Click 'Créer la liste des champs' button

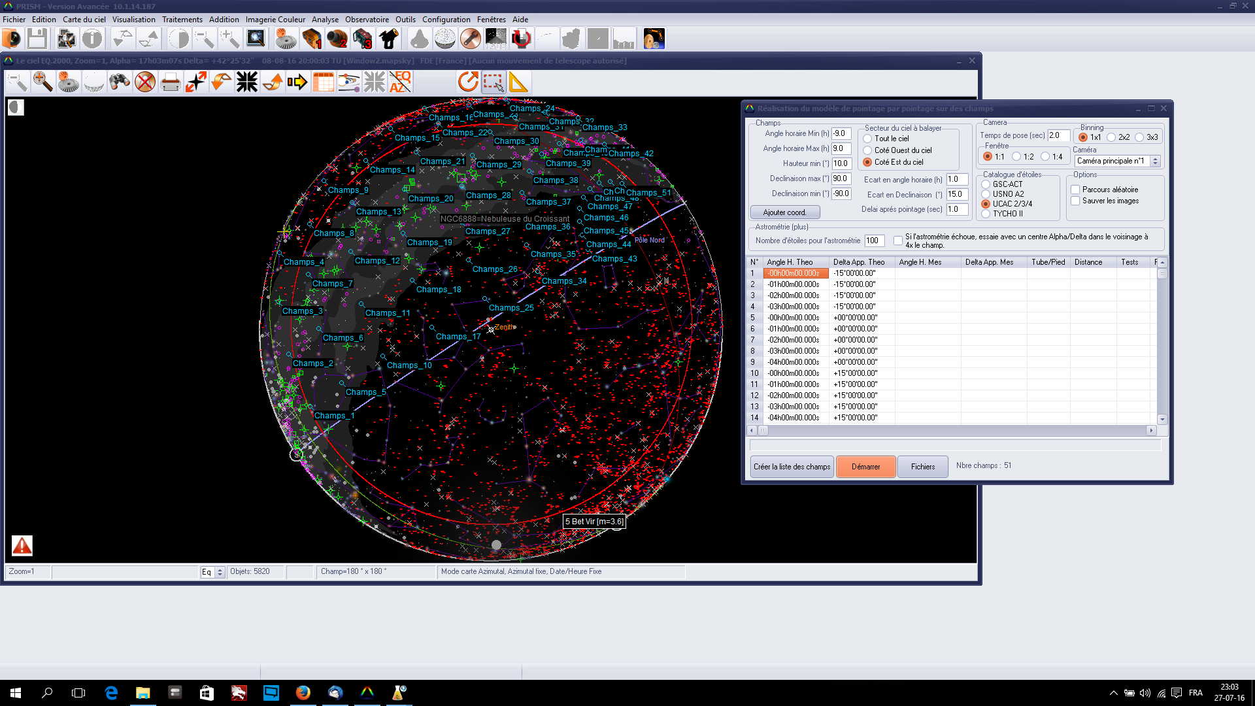[x=792, y=467]
